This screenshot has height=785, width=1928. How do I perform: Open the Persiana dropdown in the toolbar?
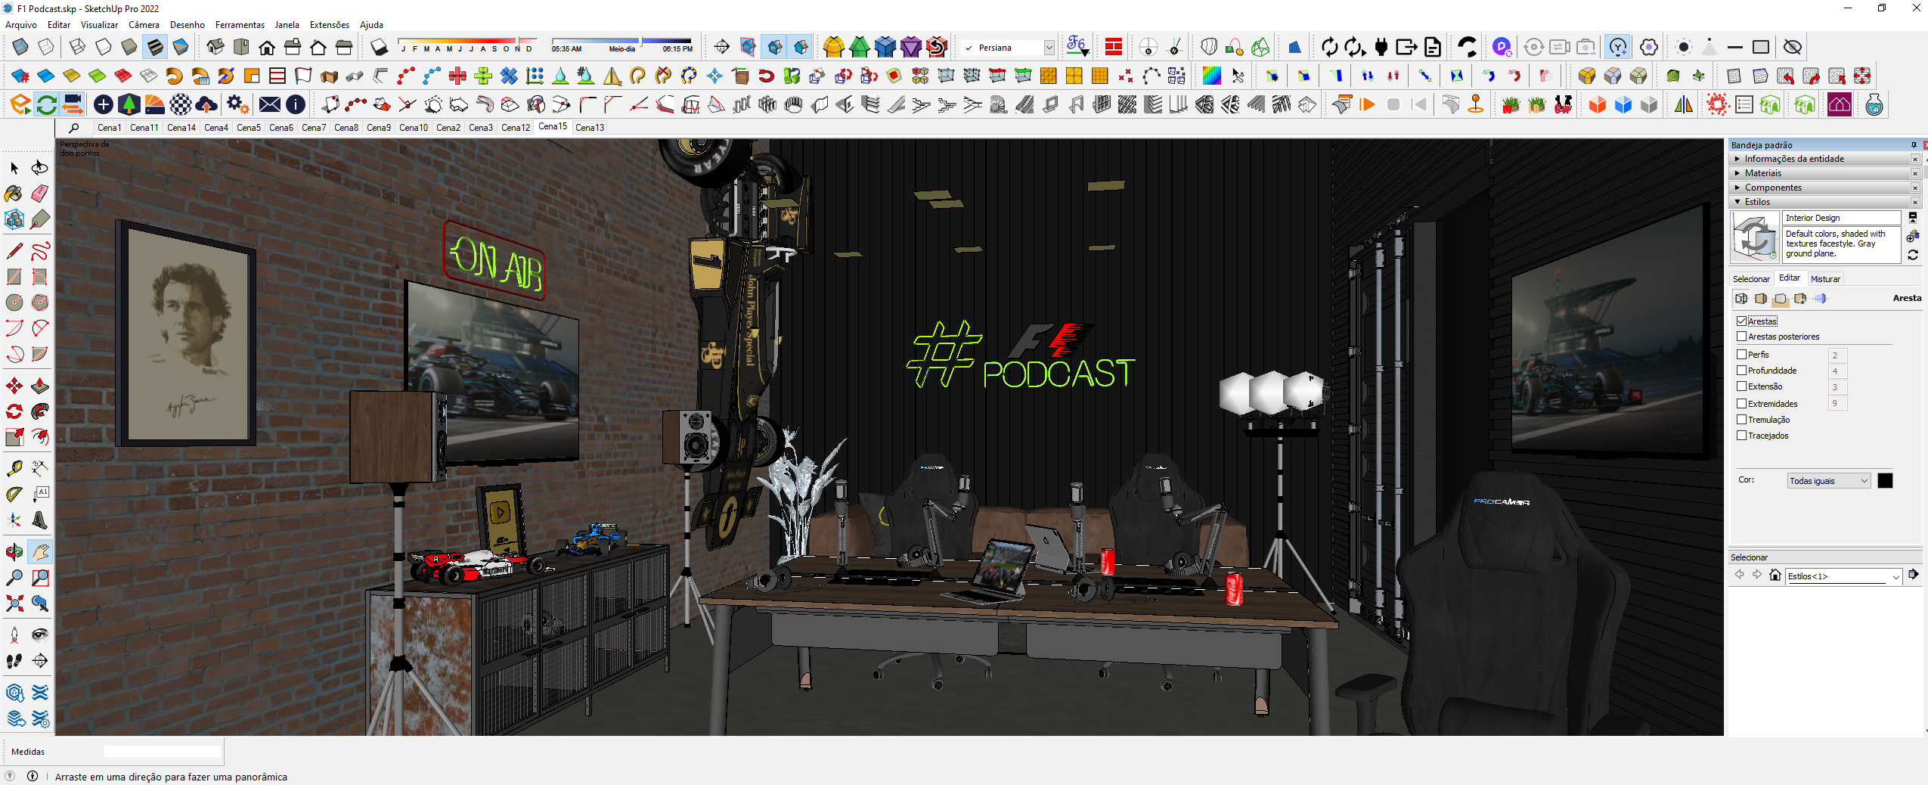[x=1049, y=47]
